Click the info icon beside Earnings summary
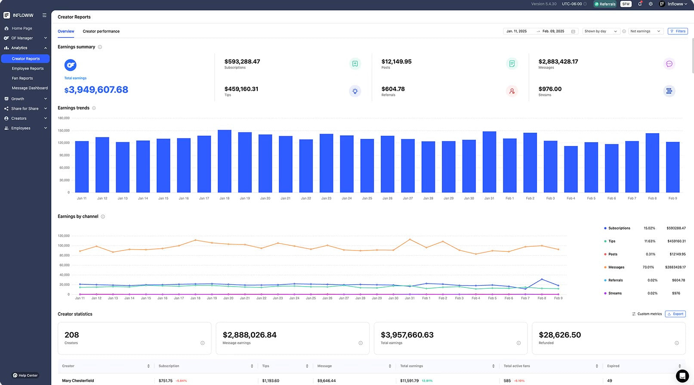The image size is (694, 385). tap(100, 47)
